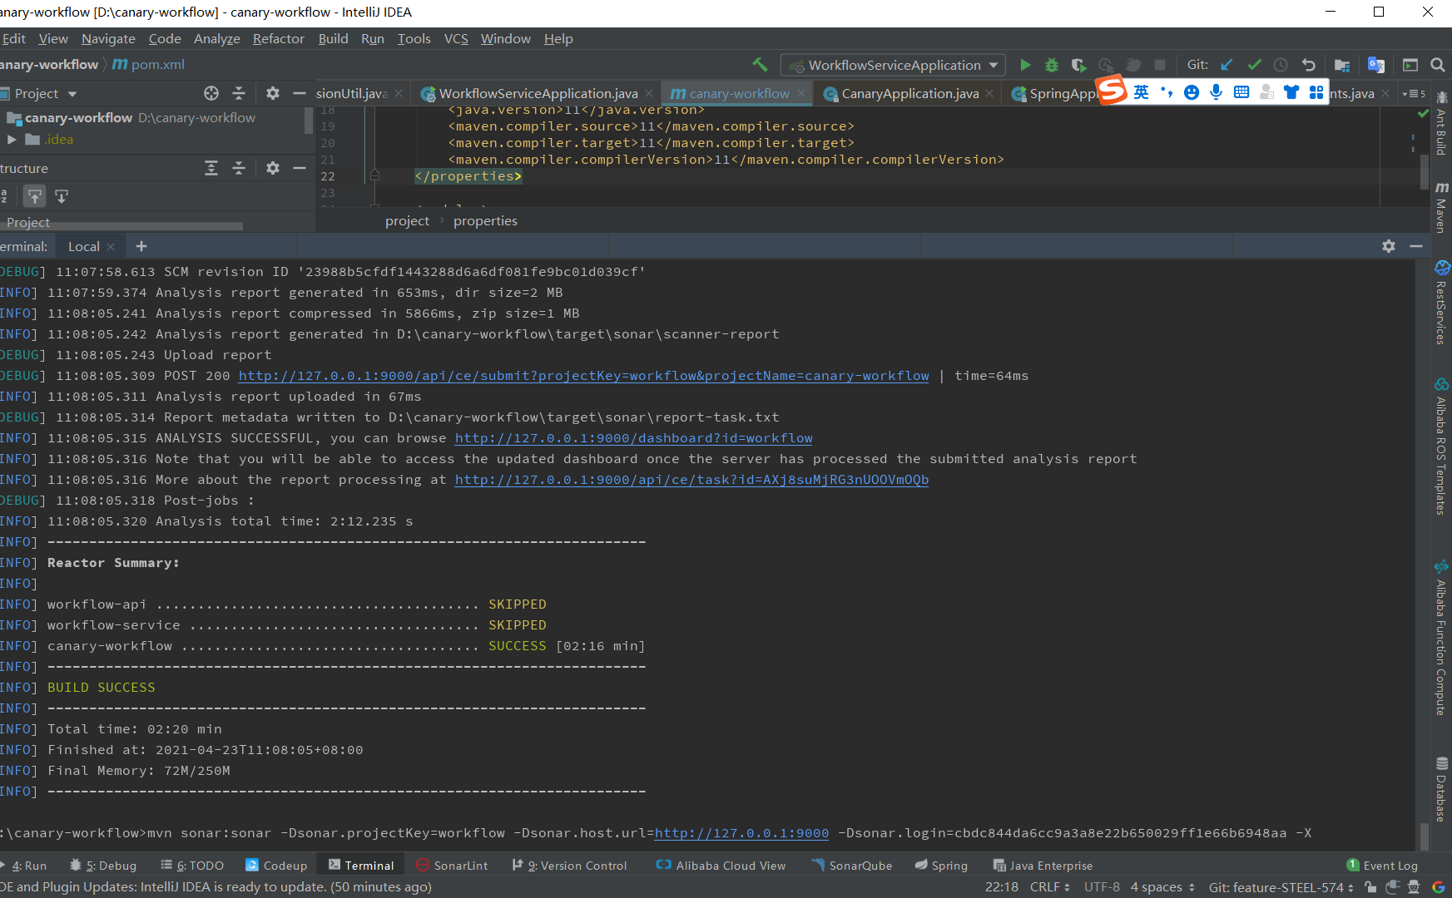Image resolution: width=1452 pixels, height=898 pixels.
Task: Open sonar dashboard link for workflow
Action: click(634, 438)
